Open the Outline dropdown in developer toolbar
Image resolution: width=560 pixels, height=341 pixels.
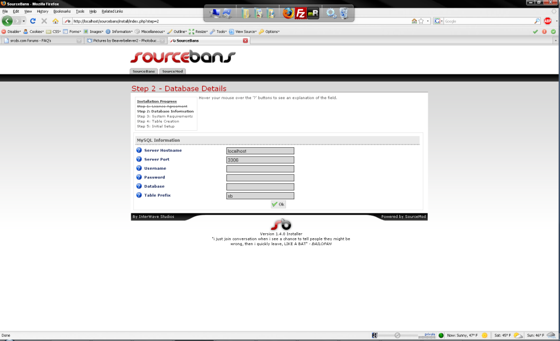tap(177, 31)
